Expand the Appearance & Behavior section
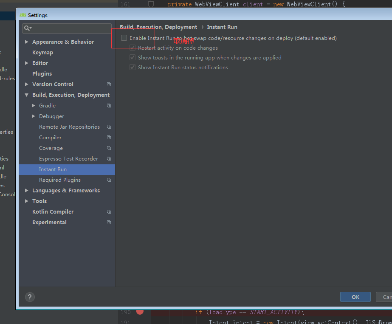 [26, 42]
